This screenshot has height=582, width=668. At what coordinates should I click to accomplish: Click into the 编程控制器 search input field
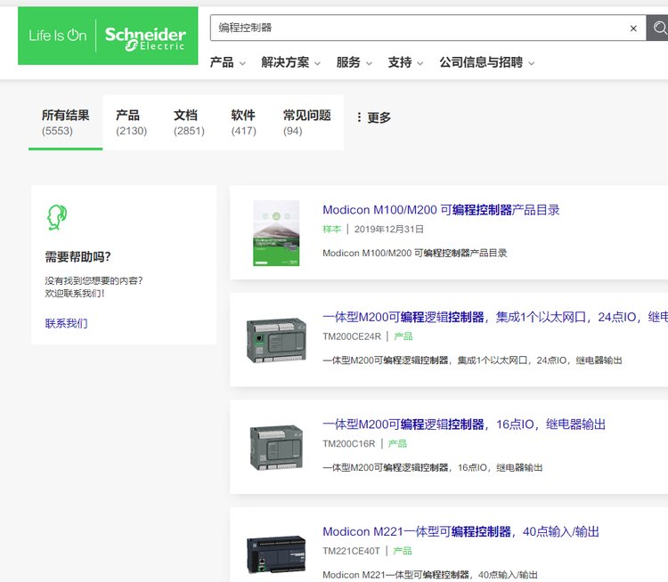click(419, 28)
